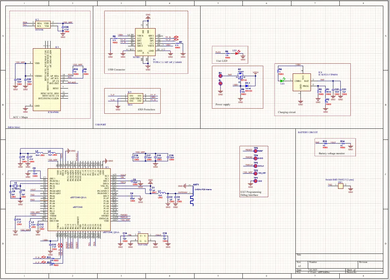Image resolution: width=390 pixels, height=280 pixels.
Task: Click the 'User LED' label
Action: click(222, 61)
